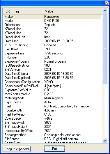Image resolution: width=110 pixels, height=154 pixels.
Task: Select the MaxApertureValue row
Action: coord(53,94)
